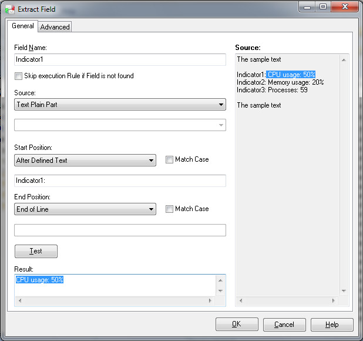Open the After Defined Text start position dropdown
This screenshot has height=341, width=363.
(85, 161)
